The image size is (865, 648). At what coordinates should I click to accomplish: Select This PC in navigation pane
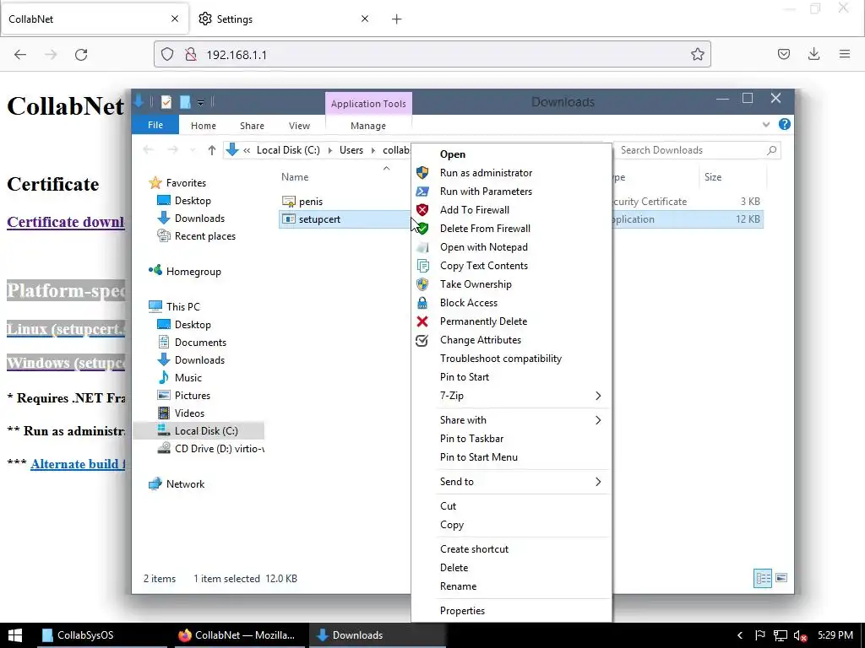182,307
